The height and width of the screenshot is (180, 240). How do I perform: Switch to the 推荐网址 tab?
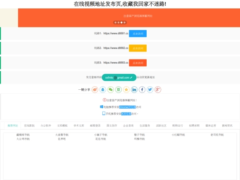13,126
